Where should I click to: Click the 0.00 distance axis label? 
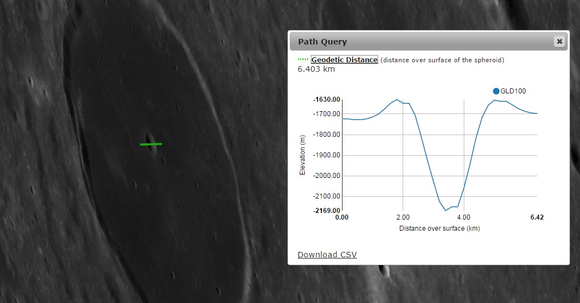(x=342, y=217)
